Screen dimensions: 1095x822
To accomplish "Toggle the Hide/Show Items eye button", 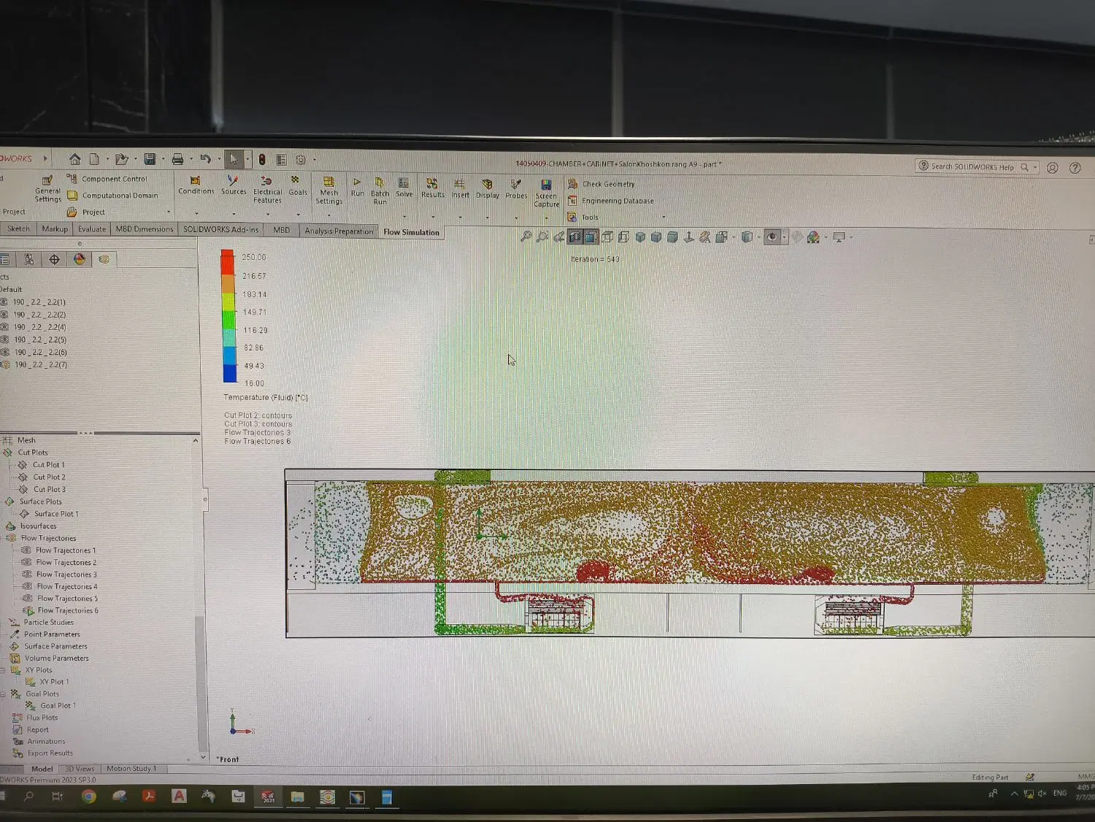I will [772, 237].
